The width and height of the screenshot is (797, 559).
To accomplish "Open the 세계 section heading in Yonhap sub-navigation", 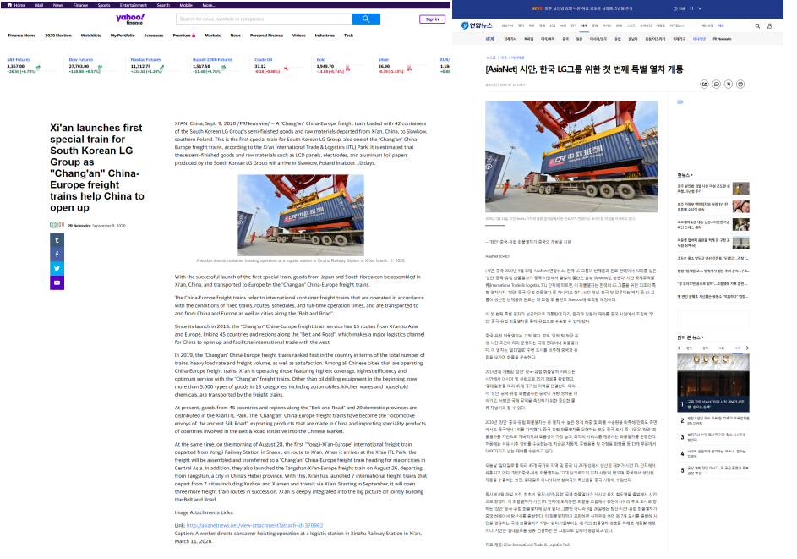I will 490,39.
